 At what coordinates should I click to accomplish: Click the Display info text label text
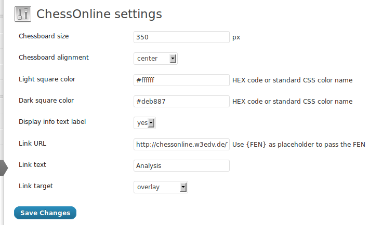click(x=52, y=122)
